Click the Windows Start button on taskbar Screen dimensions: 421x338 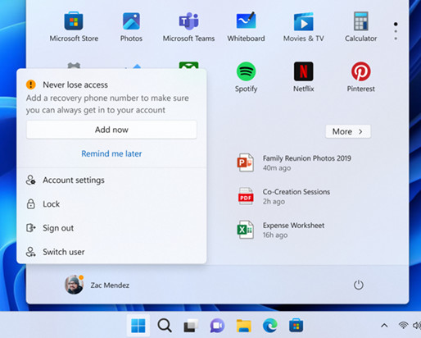coord(138,326)
